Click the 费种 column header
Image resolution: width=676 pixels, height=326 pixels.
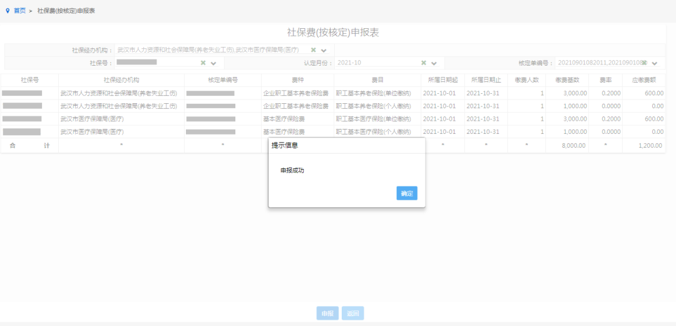(297, 80)
